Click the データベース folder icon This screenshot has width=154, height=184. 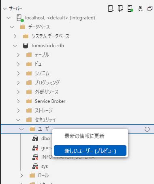[x=22, y=27]
